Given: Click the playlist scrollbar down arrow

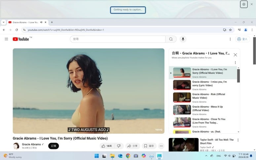Looking at the screenshot, I should click(238, 132).
